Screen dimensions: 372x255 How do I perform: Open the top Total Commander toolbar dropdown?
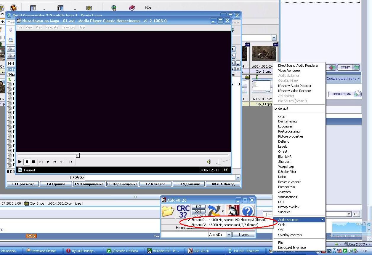click(x=274, y=38)
